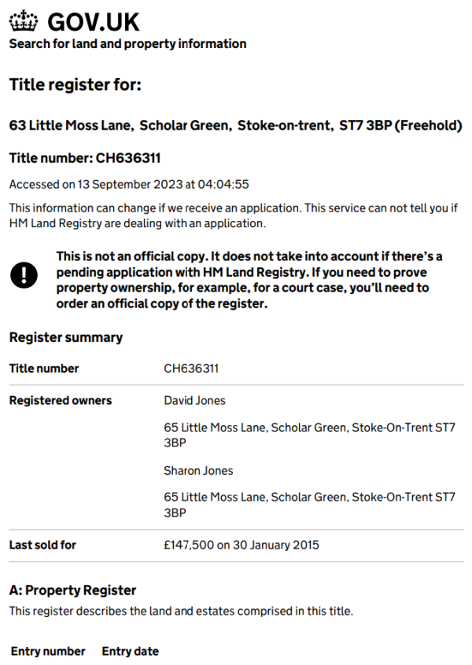The image size is (472, 665).
Task: Open the GOV.UK wordmark in the header
Action: click(94, 22)
